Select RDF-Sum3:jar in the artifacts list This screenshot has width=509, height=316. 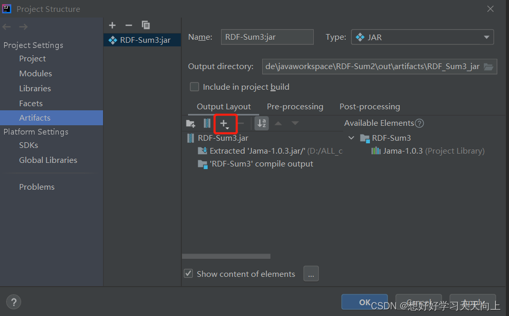tap(142, 40)
